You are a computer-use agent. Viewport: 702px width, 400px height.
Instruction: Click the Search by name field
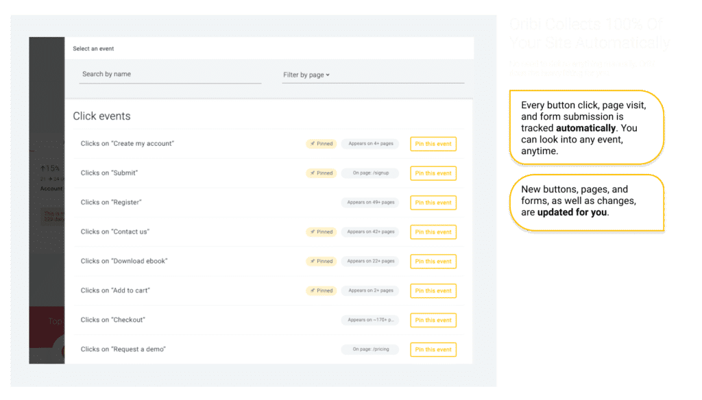(170, 74)
